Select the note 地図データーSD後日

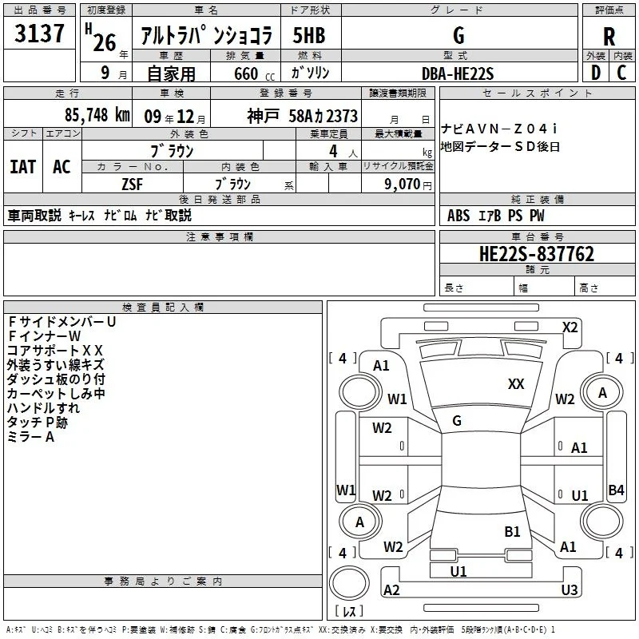(501, 147)
